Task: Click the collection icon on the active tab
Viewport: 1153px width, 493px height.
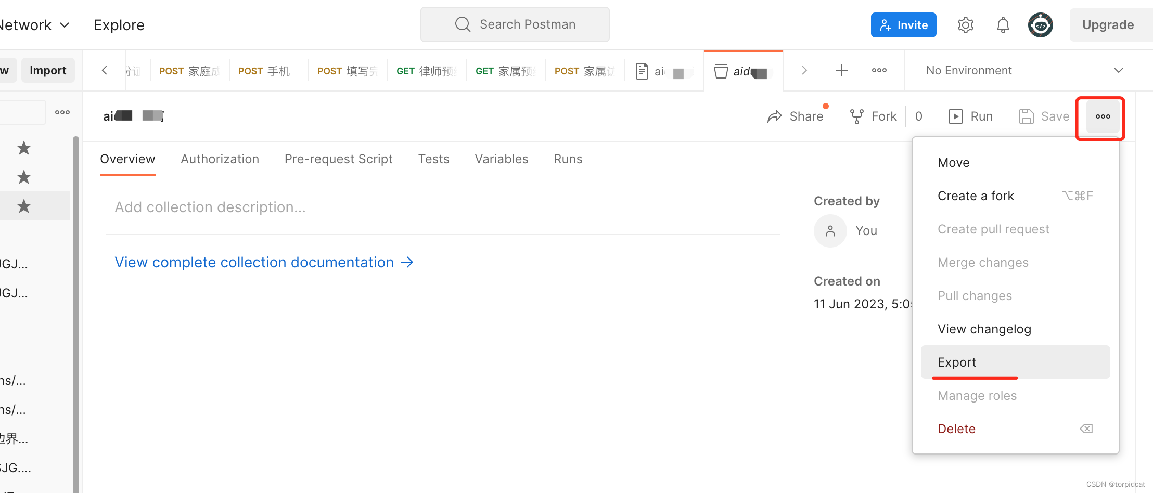Action: coord(721,71)
